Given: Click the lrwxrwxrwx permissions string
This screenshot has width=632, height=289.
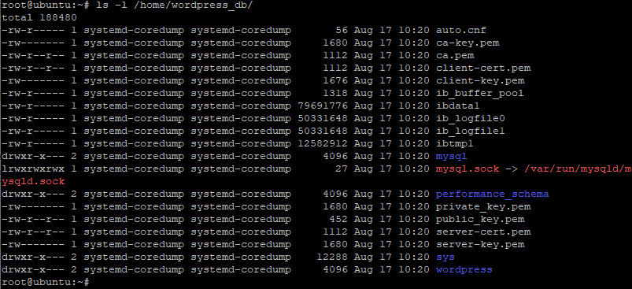Looking at the screenshot, I should click(33, 169).
